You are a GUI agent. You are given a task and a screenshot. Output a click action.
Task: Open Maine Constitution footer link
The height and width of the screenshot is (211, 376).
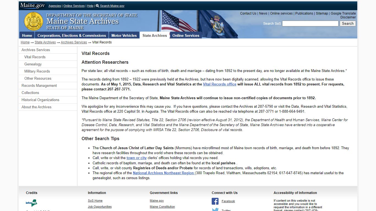click(162, 207)
